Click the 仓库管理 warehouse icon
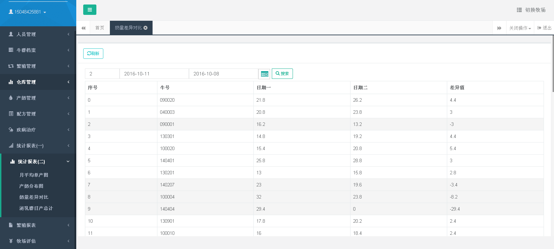Screen dimensions: 554x249 click(11, 82)
